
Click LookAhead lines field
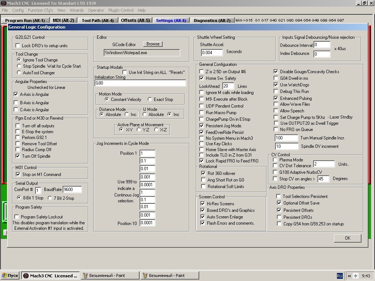228,86
